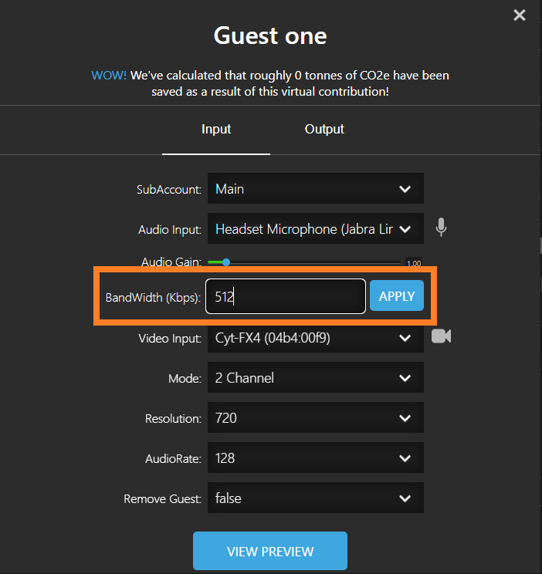Open the Video Input Cyt-FX4 dropdown
Screen dimensions: 542x574
(x=316, y=338)
